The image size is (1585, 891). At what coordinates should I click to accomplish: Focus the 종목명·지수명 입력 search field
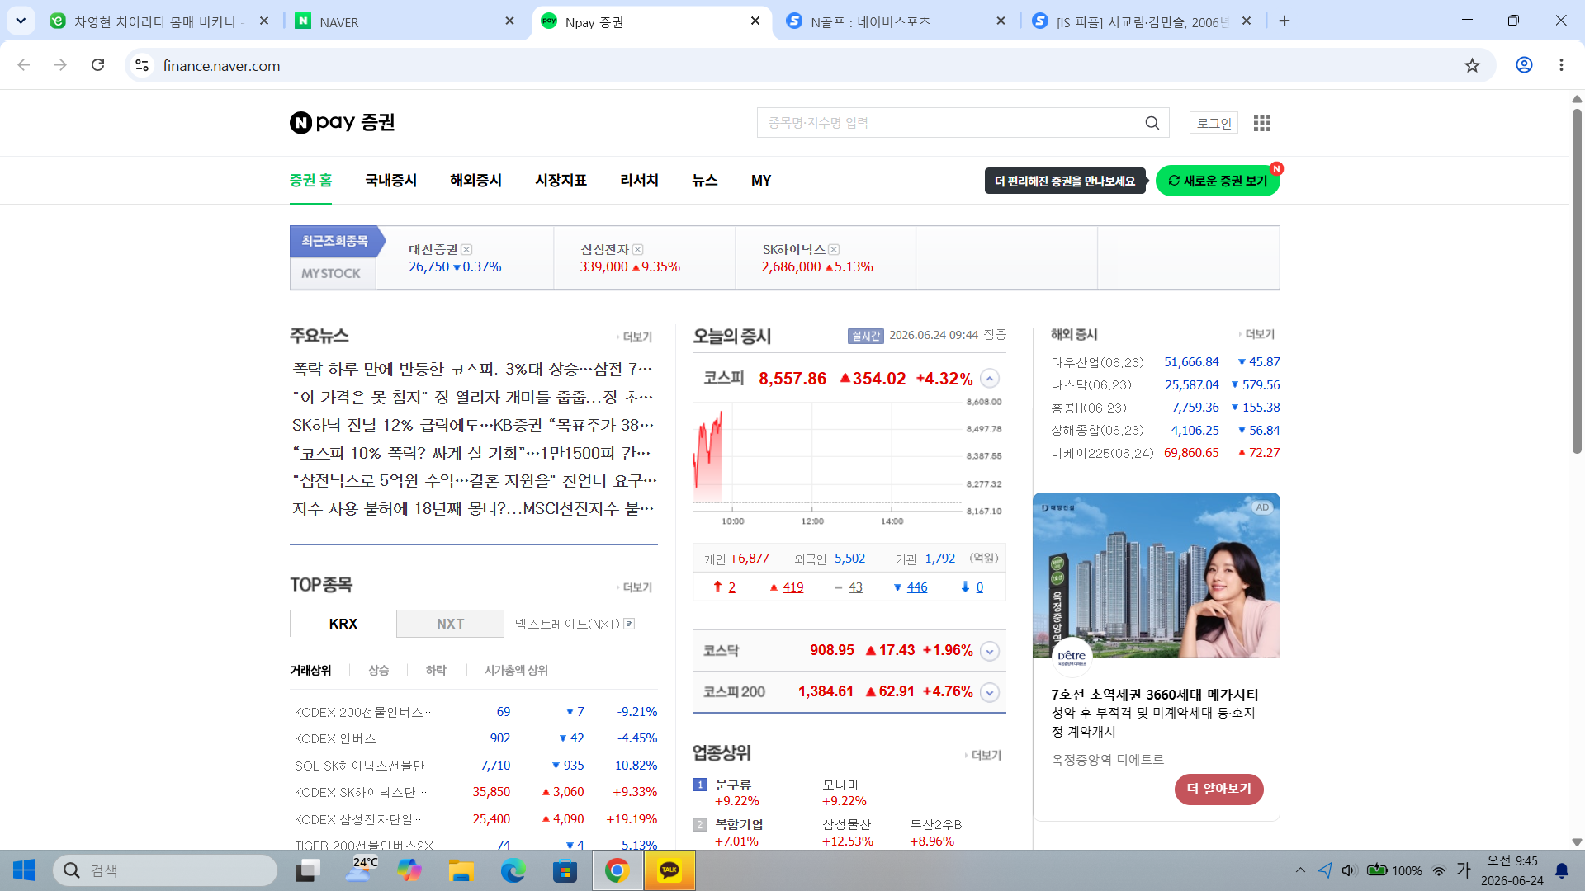(949, 123)
